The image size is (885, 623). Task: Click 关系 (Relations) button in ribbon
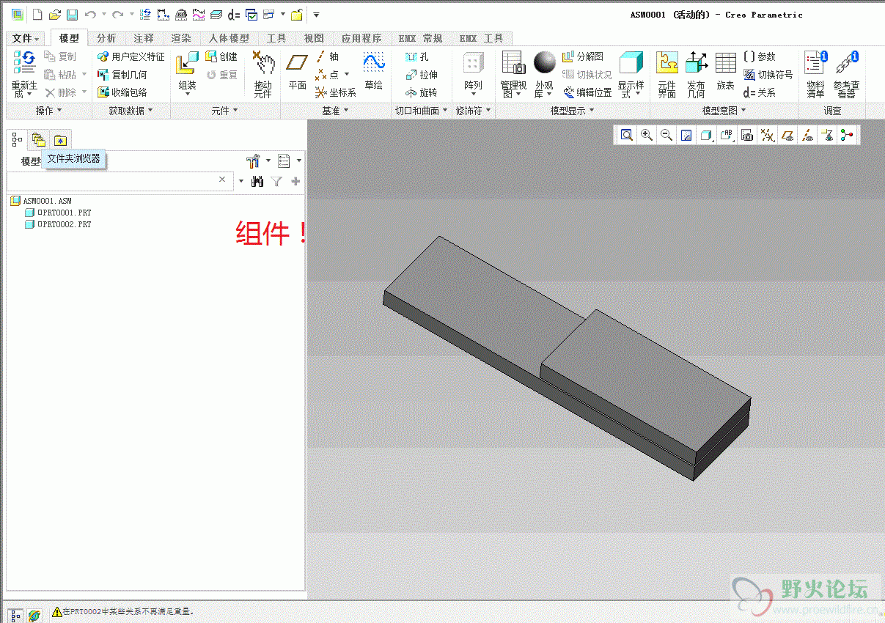[x=759, y=92]
